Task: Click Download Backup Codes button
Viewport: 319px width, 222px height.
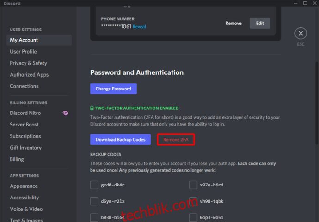Action: (x=121, y=139)
